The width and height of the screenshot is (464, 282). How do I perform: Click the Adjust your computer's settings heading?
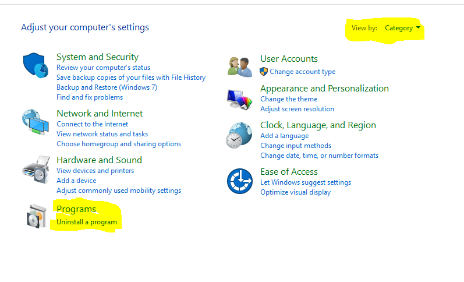(85, 27)
